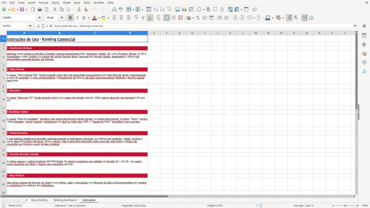Image resolution: width=370 pixels, height=208 pixels.
Task: Click the Print icon in toolbar
Action: [40, 9]
